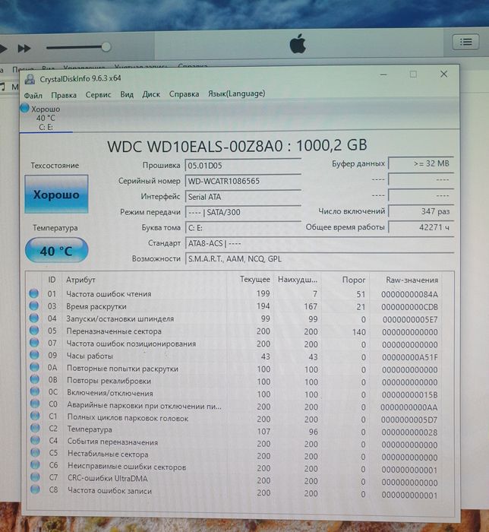Click status orb for Повторы рекалибровки

35,379
